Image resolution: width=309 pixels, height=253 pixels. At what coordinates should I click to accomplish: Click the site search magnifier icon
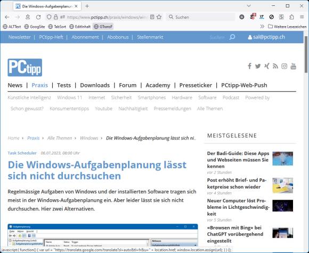[x=232, y=37]
